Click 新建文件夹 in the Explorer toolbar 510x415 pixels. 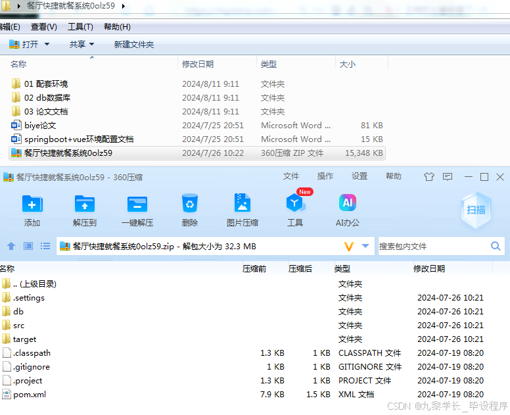133,44
